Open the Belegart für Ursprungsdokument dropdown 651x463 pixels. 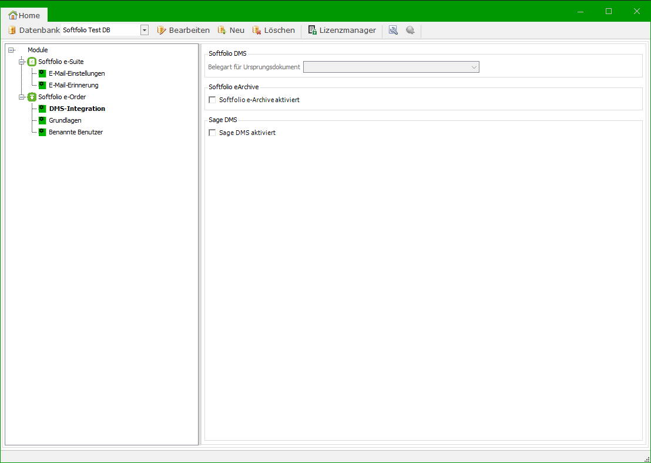click(474, 67)
